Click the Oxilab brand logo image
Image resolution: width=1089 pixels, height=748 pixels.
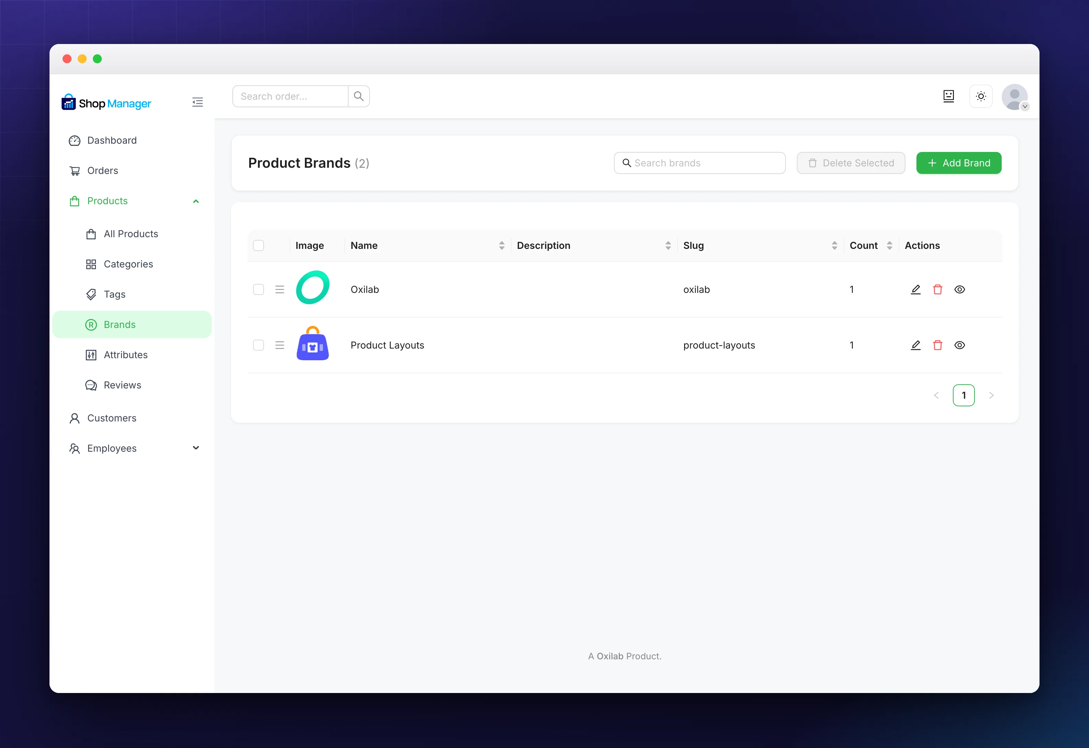point(312,287)
